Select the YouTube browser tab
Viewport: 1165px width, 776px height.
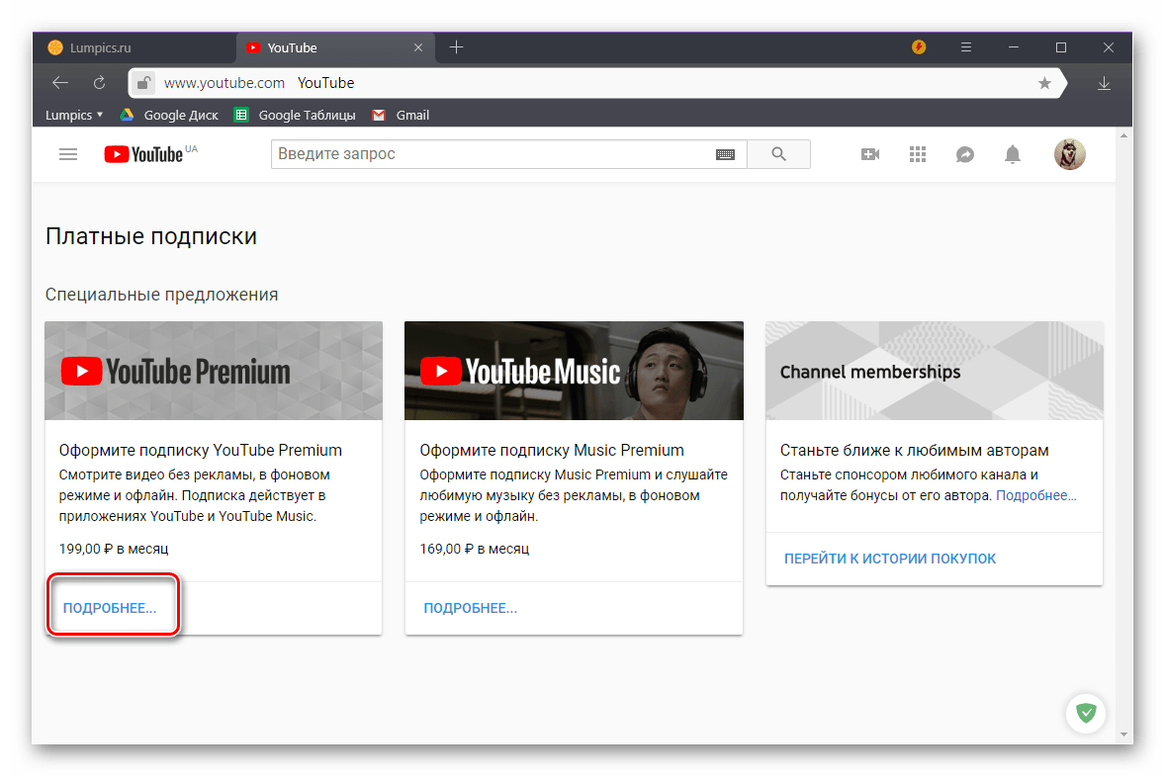[335, 47]
